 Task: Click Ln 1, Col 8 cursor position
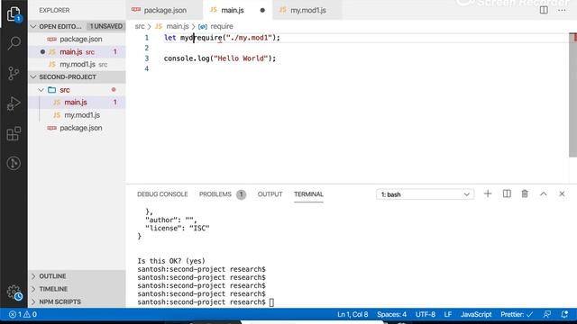[353, 314]
